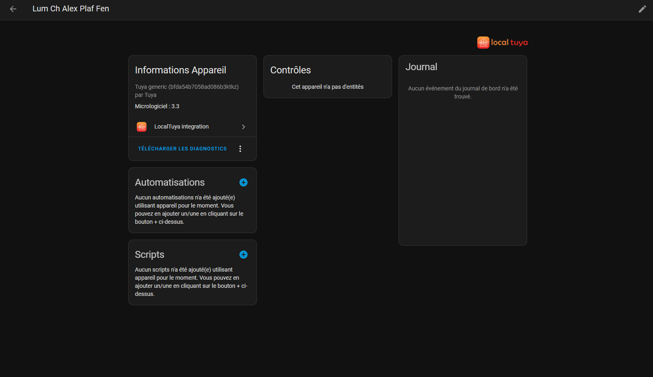This screenshot has height=377, width=653.
Task: Open the LocalTuya integration link text
Action: click(181, 127)
